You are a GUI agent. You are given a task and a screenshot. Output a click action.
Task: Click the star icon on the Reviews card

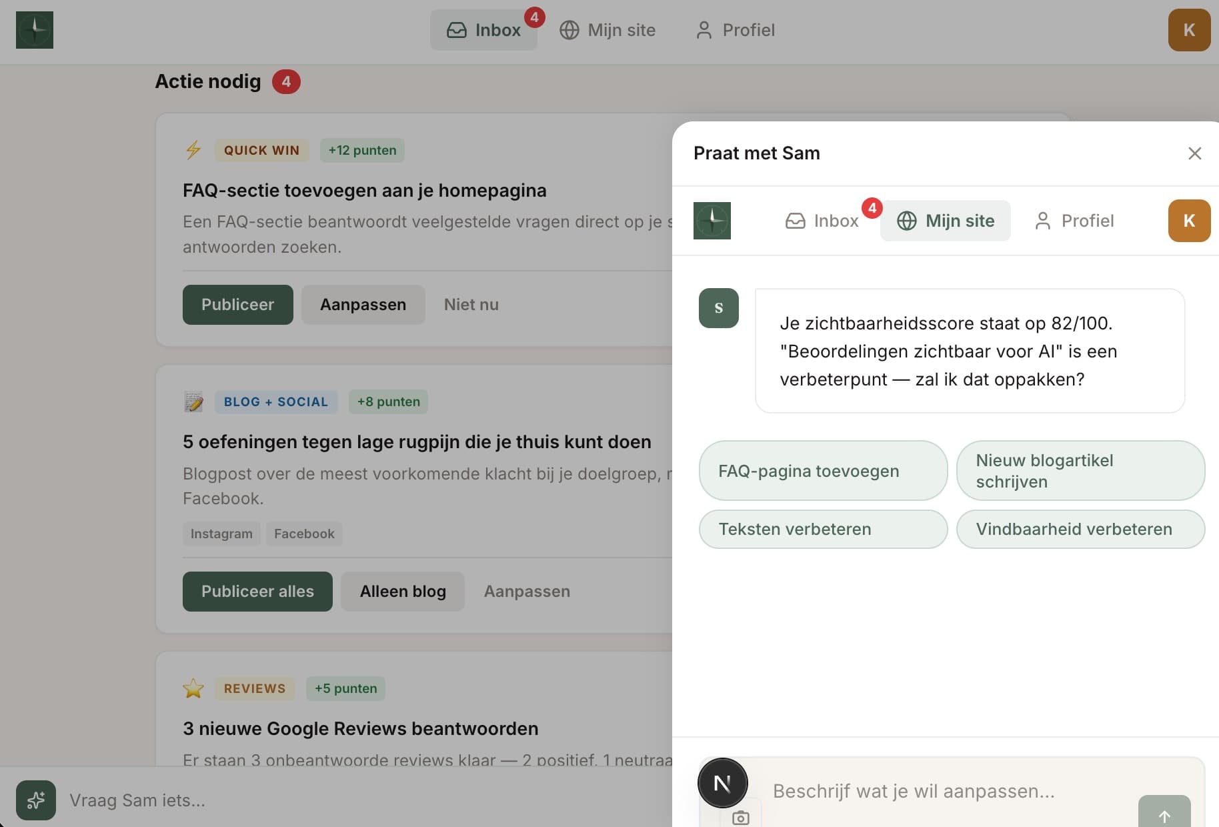coord(193,688)
